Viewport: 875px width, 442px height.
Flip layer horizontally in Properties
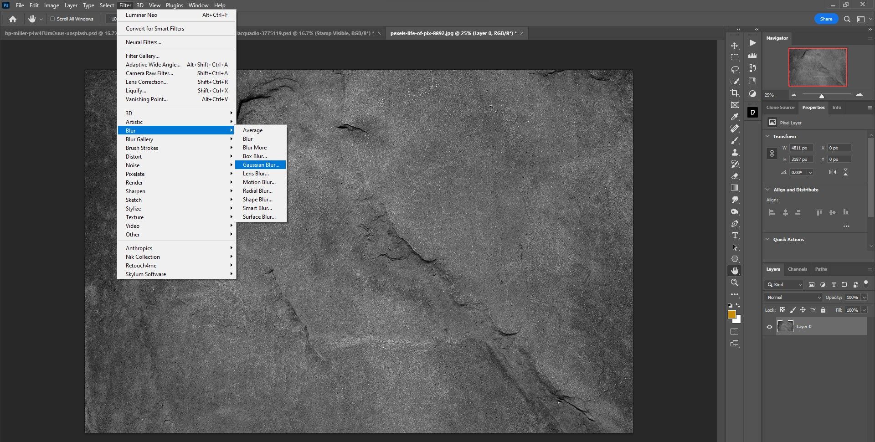(x=833, y=172)
